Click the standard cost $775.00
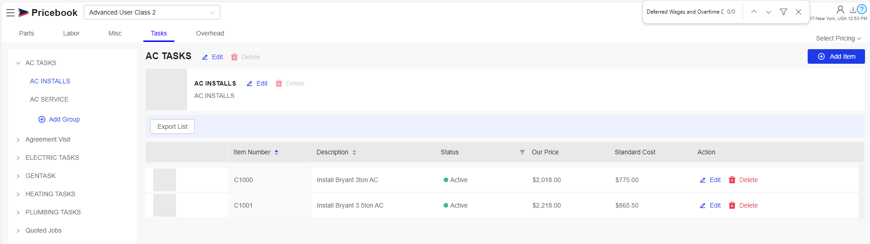This screenshot has height=244, width=870. (627, 180)
